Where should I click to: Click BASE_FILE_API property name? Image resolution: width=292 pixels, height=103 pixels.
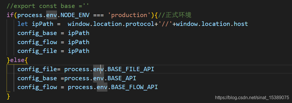click(x=131, y=69)
